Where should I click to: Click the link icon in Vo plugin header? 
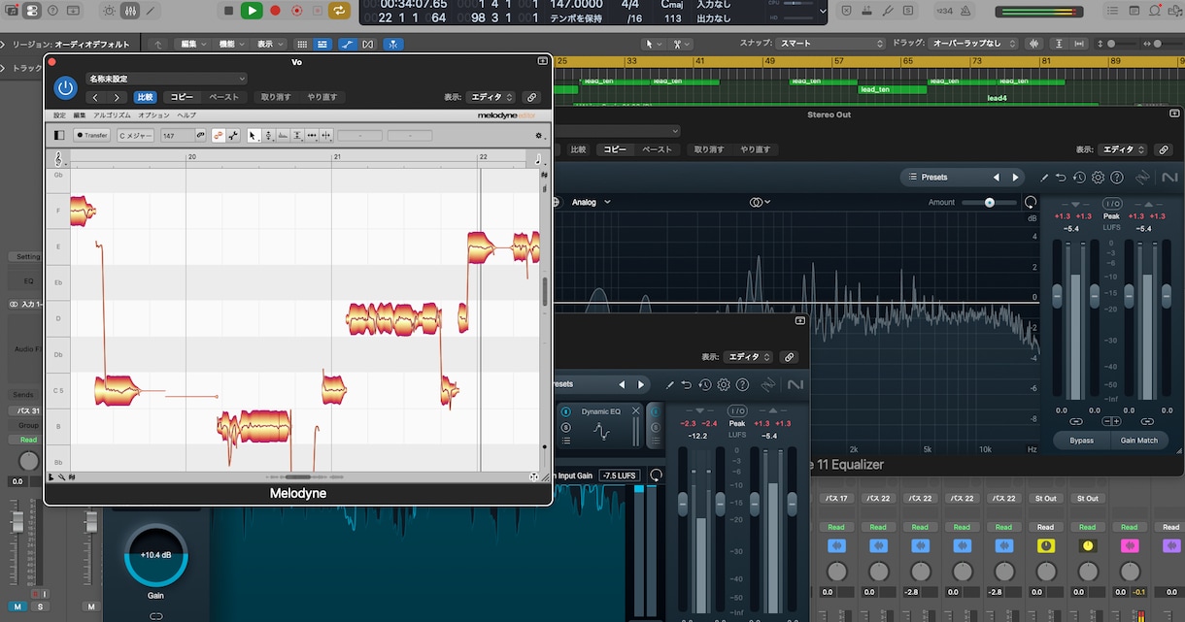(531, 97)
